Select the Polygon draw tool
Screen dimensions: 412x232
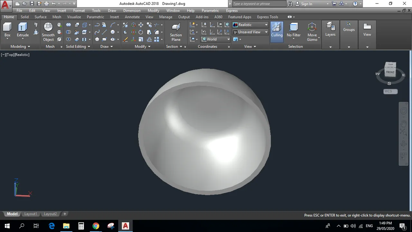click(x=97, y=39)
